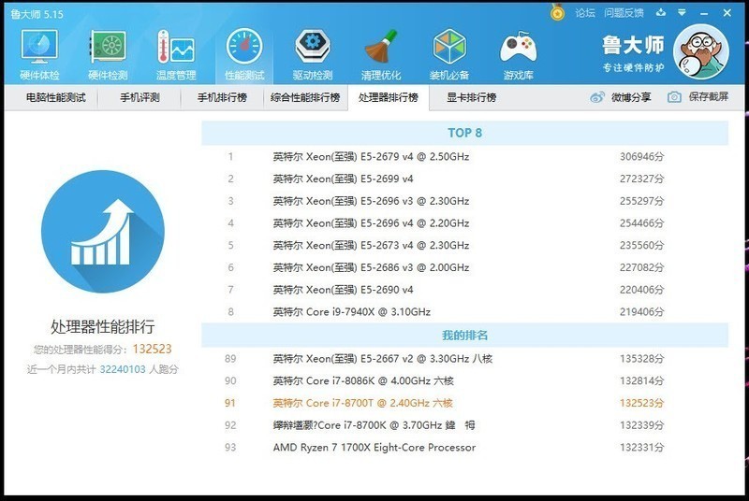This screenshot has height=501, width=749.
Task: Select the Core i9-7940X row
Action: 464,312
